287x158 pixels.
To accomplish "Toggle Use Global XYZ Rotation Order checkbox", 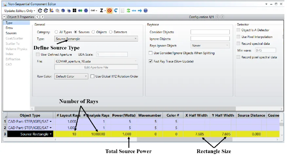I will tap(92, 76).
